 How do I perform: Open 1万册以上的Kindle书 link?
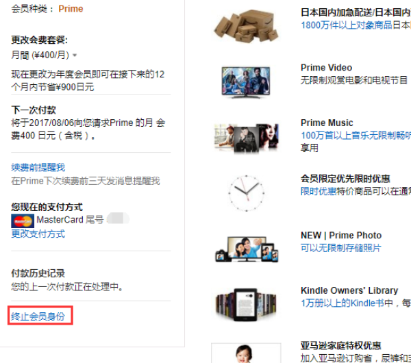347,303
